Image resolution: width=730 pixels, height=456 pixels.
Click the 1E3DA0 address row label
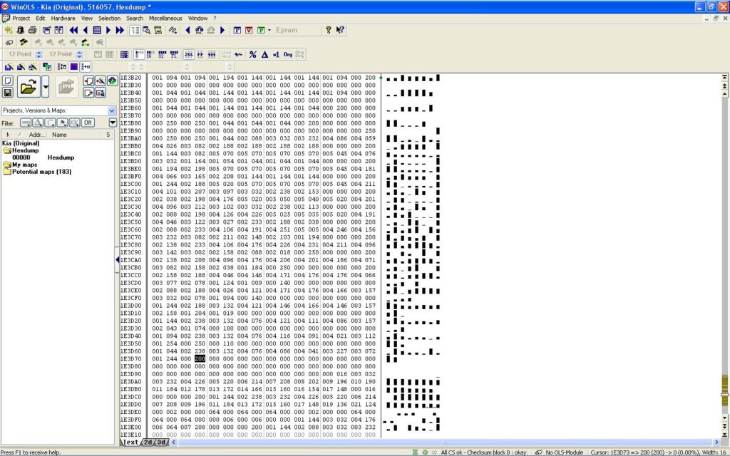click(131, 382)
